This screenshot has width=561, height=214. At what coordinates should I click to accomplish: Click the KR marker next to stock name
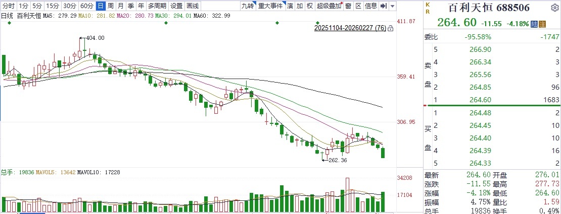(428, 7)
